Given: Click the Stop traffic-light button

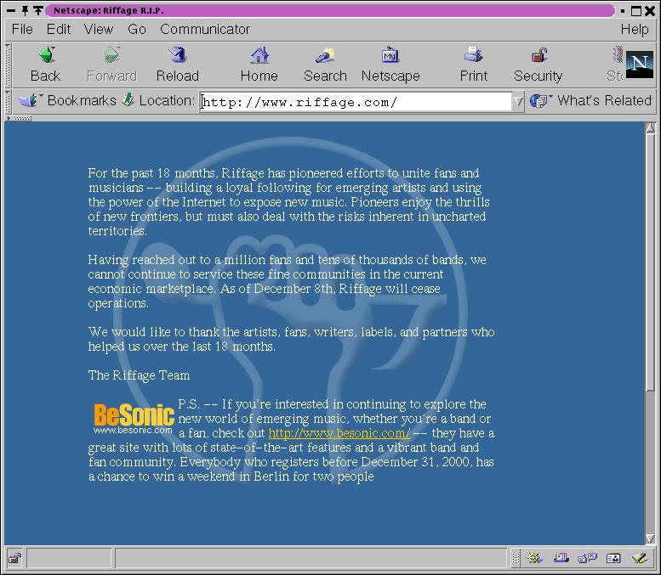Looking at the screenshot, I should point(616,65).
